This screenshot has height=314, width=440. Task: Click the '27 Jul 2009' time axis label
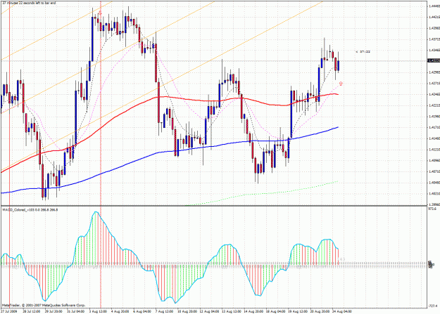9,311
